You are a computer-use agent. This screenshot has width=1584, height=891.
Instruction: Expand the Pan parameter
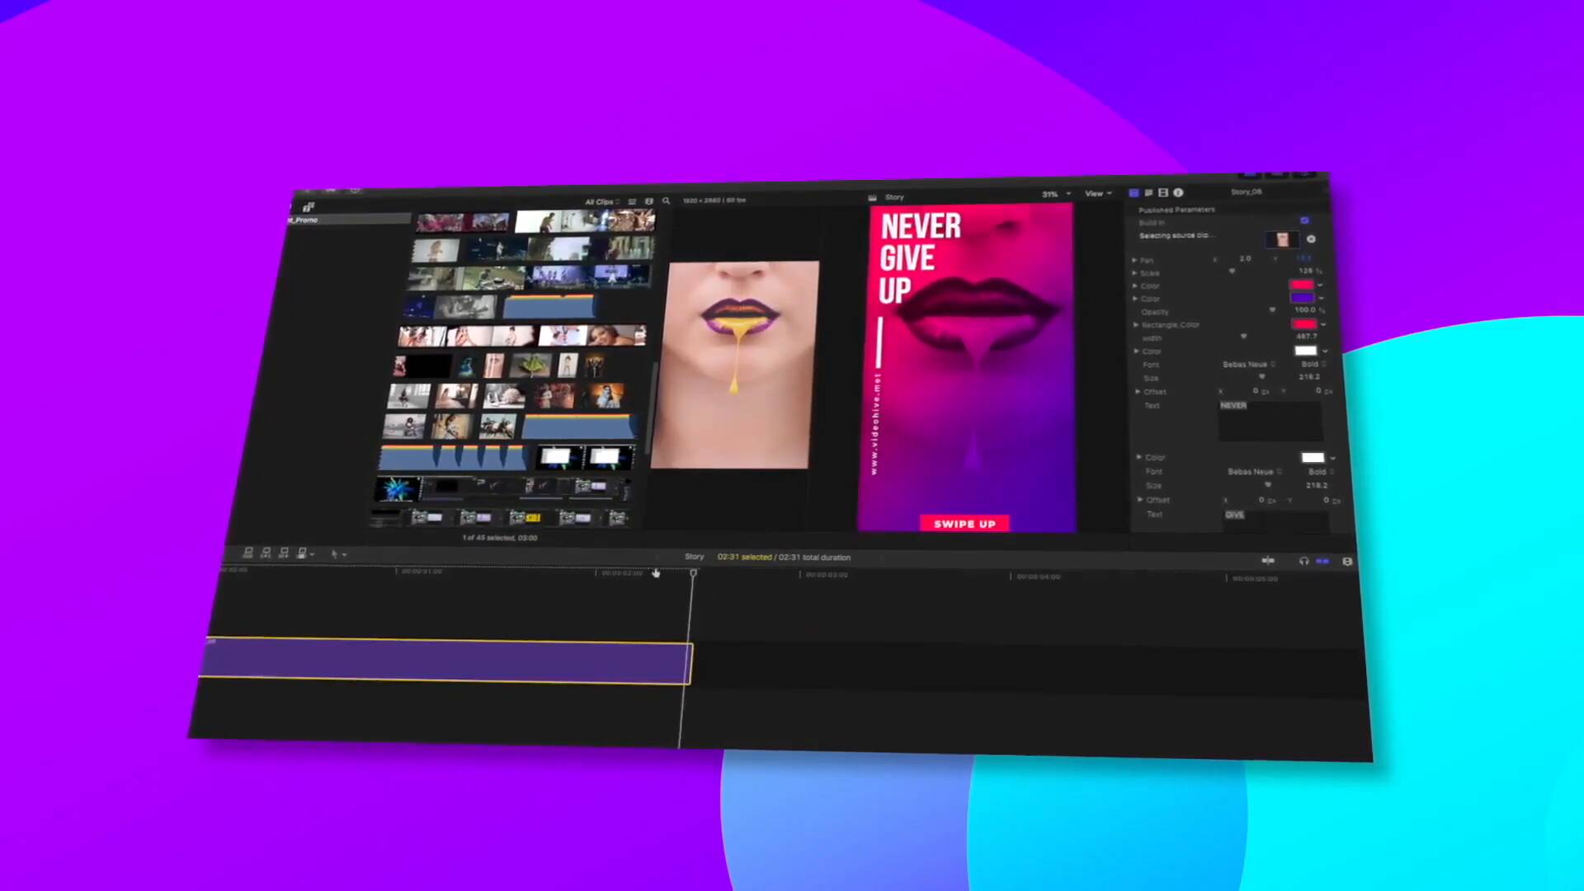click(1135, 260)
